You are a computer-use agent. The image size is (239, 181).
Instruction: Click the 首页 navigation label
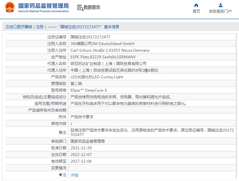pos(196,11)
